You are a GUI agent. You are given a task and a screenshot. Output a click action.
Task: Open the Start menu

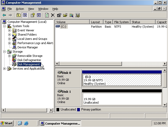coord(7,123)
